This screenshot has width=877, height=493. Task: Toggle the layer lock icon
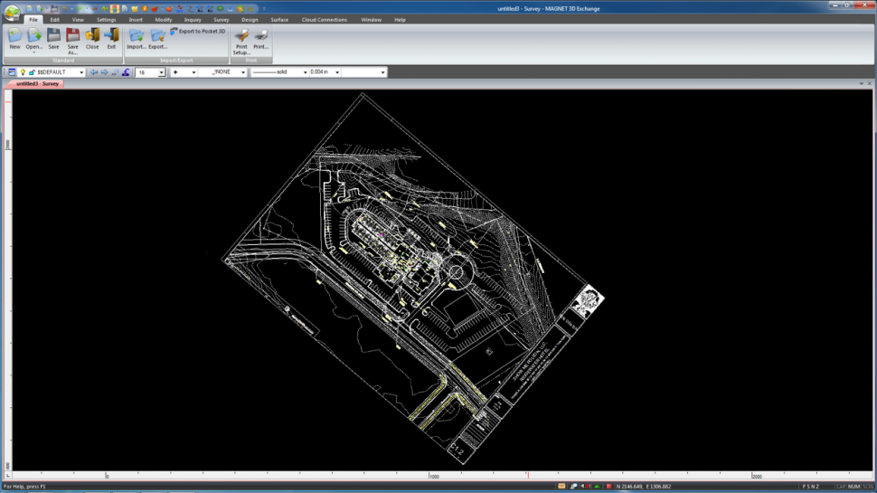coord(32,72)
